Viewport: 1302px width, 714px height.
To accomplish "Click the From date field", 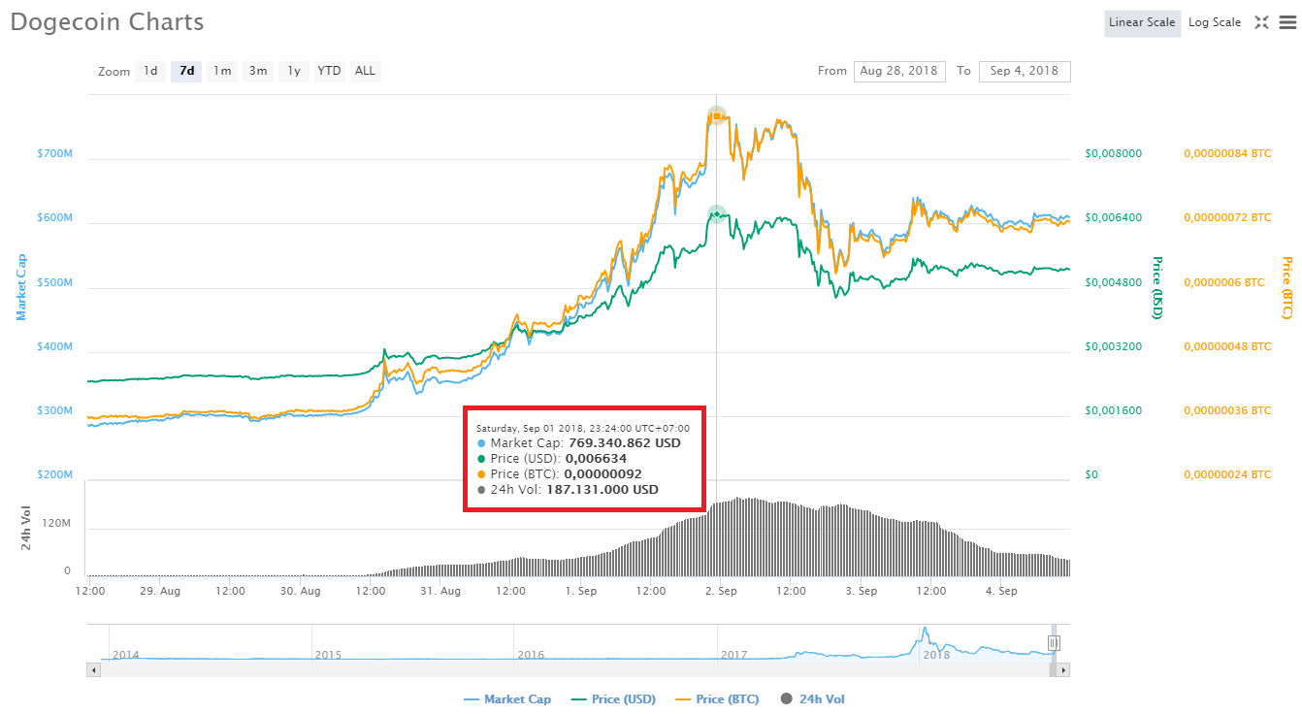I will pos(899,71).
